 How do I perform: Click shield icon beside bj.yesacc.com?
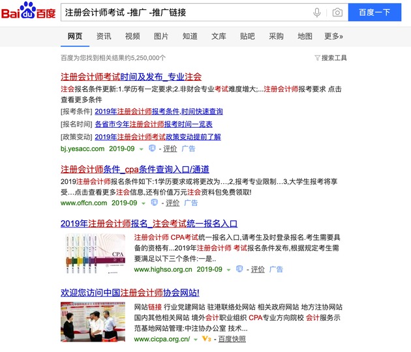[152, 148]
